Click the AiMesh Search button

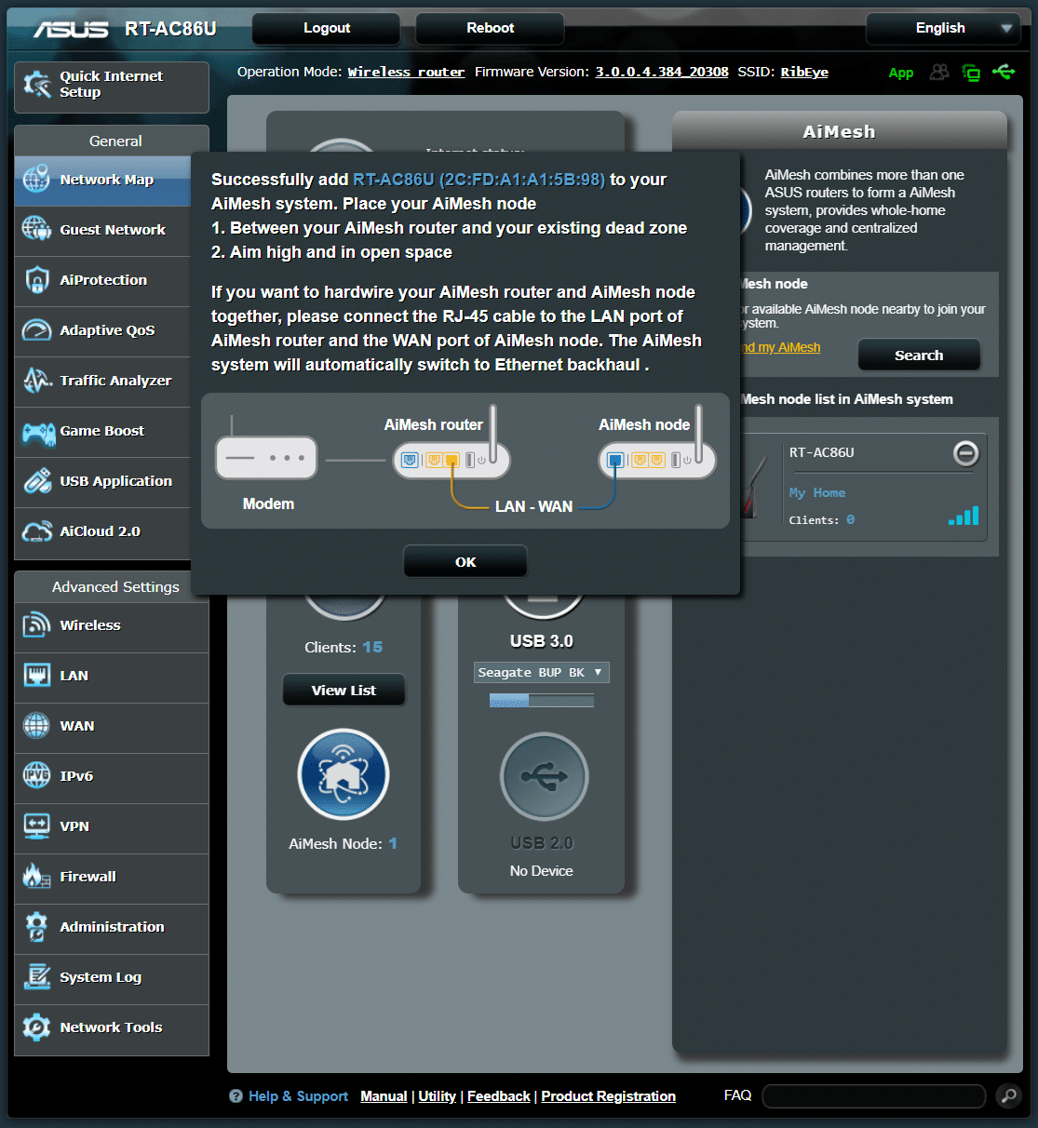tap(919, 356)
